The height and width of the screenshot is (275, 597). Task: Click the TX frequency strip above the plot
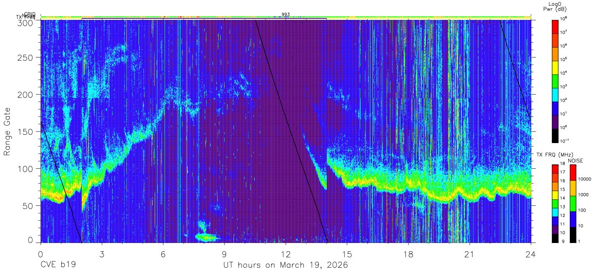point(286,18)
